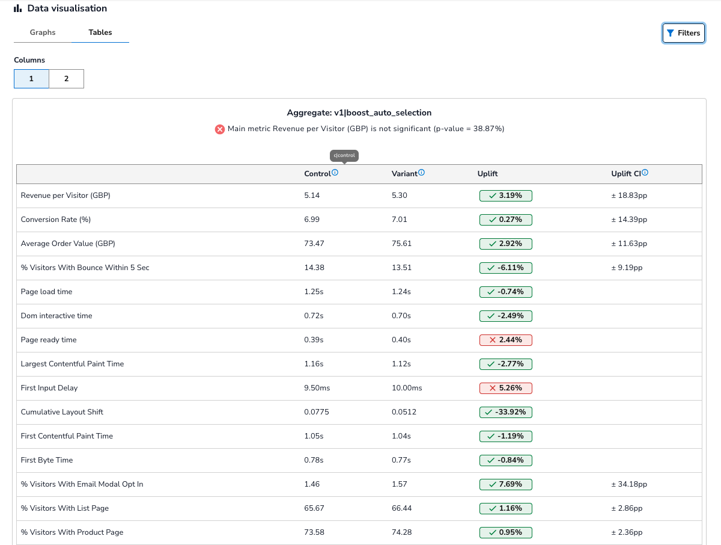
Task: Switch to the 2 column layout
Action: coord(66,79)
